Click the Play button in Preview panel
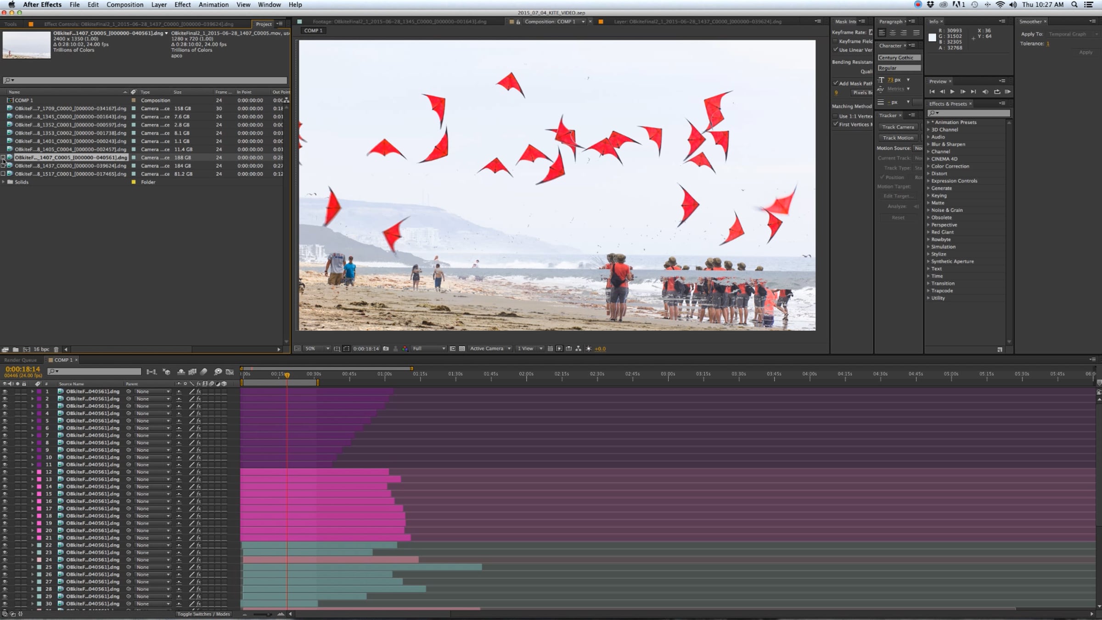The width and height of the screenshot is (1102, 620). [952, 92]
